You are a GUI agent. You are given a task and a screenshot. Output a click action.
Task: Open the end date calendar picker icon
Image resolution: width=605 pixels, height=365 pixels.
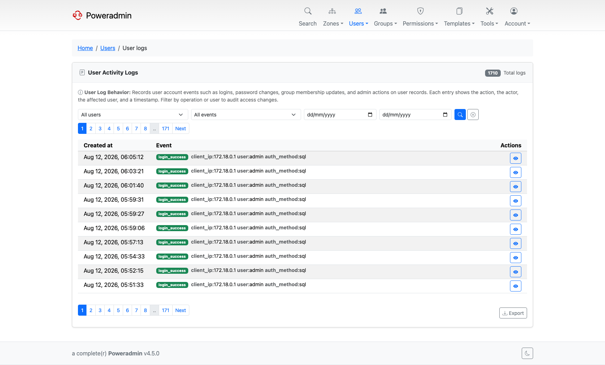[445, 115]
